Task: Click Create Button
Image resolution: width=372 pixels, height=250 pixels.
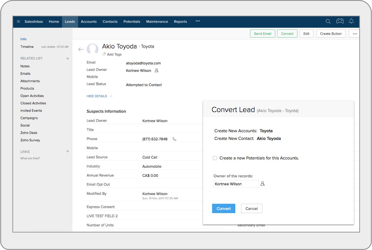Action: click(331, 33)
